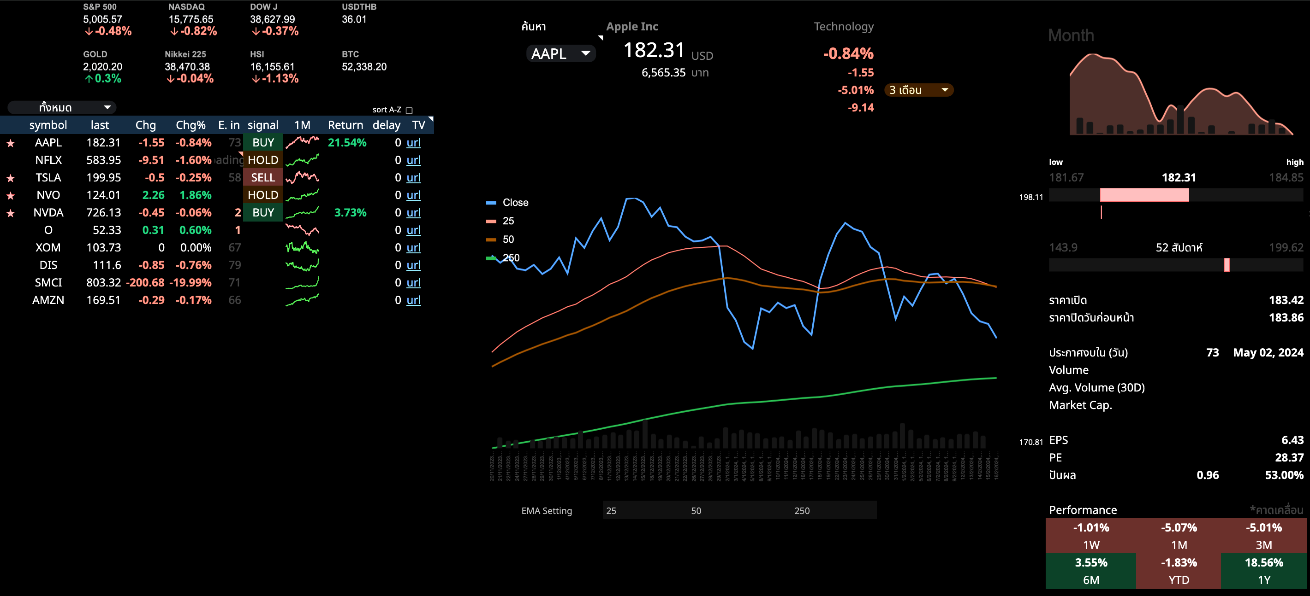
Task: Click the BUY signal for NVDA
Action: click(x=263, y=213)
